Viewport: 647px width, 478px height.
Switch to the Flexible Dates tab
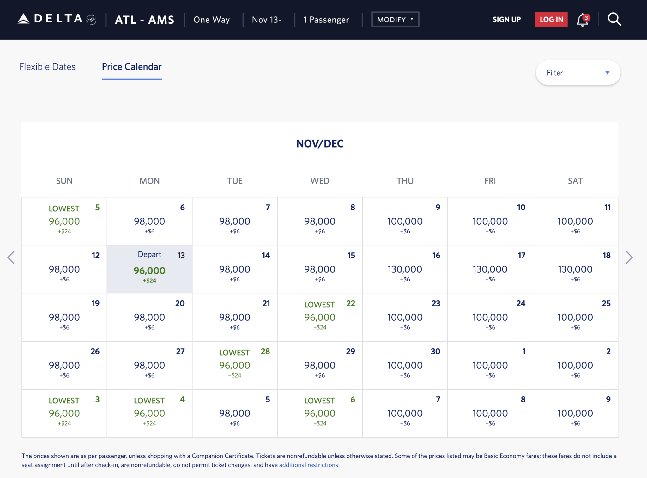pos(47,67)
